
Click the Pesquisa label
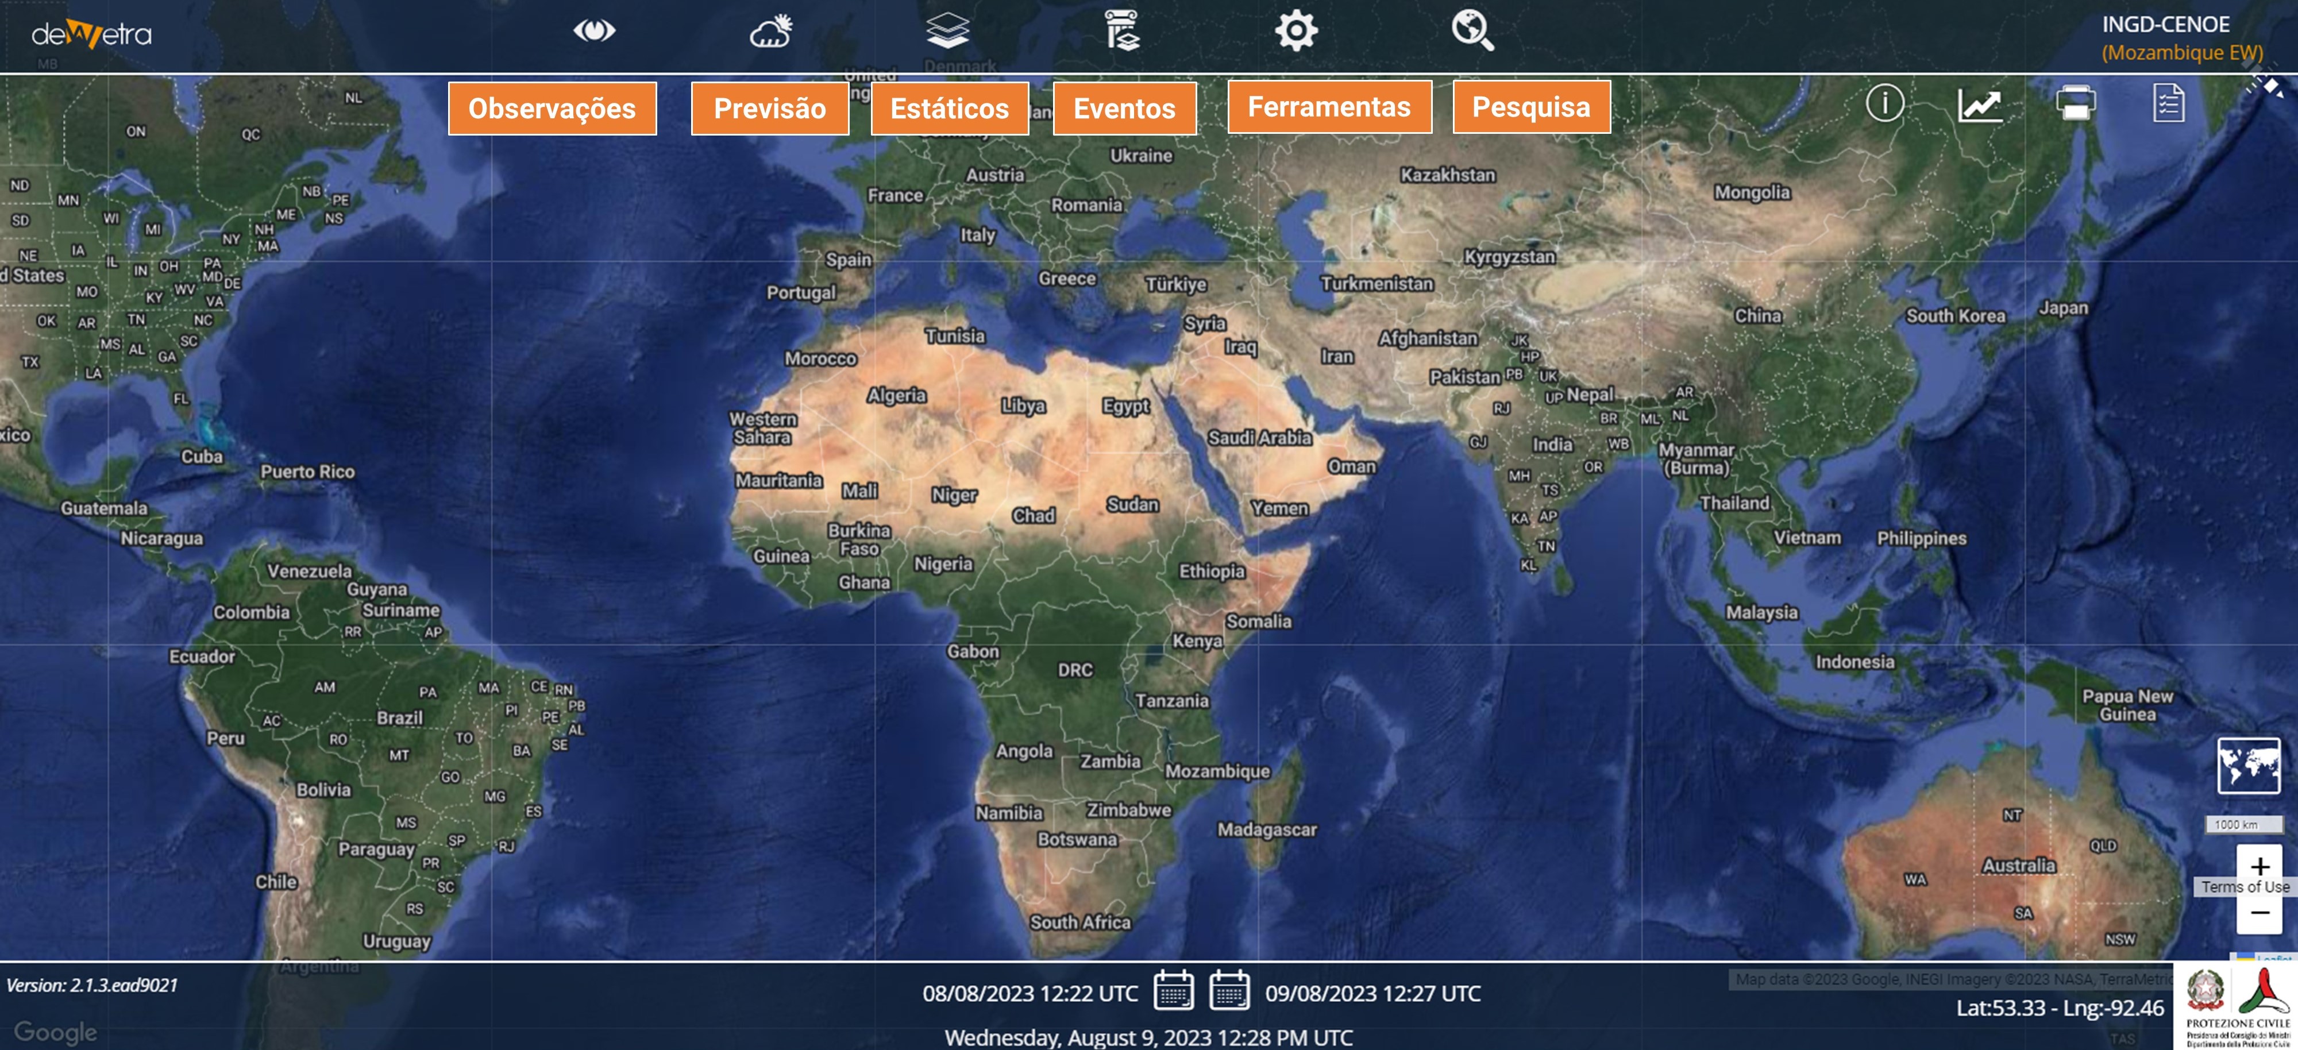pyautogui.click(x=1531, y=107)
